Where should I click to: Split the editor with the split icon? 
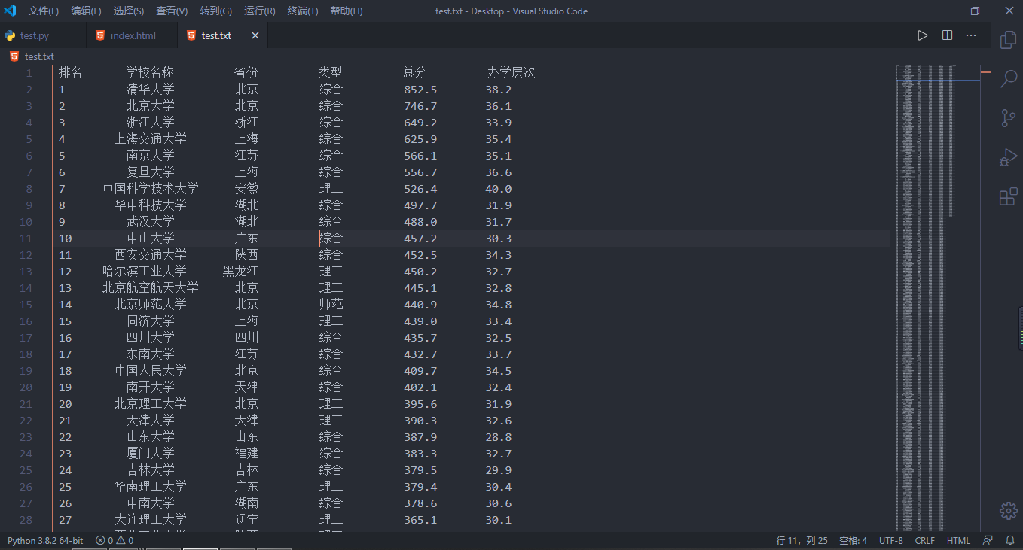pos(947,35)
